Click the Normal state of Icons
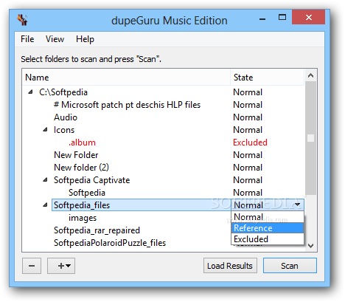The height and width of the screenshot is (302, 345). tap(248, 130)
